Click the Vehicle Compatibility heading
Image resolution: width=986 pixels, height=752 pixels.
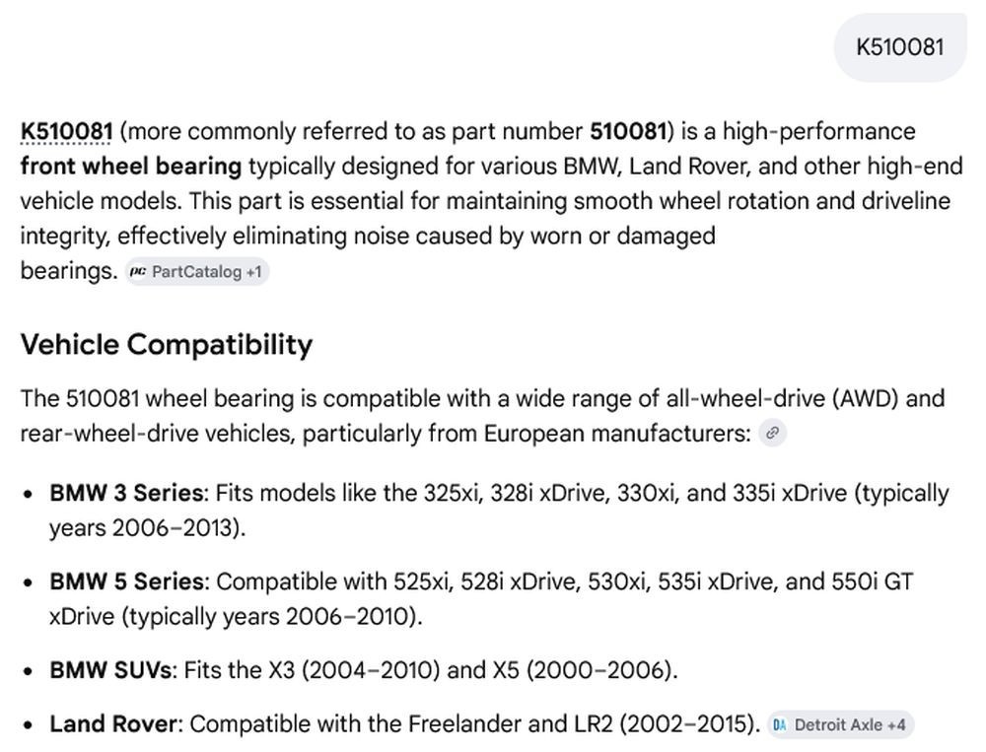pos(167,345)
